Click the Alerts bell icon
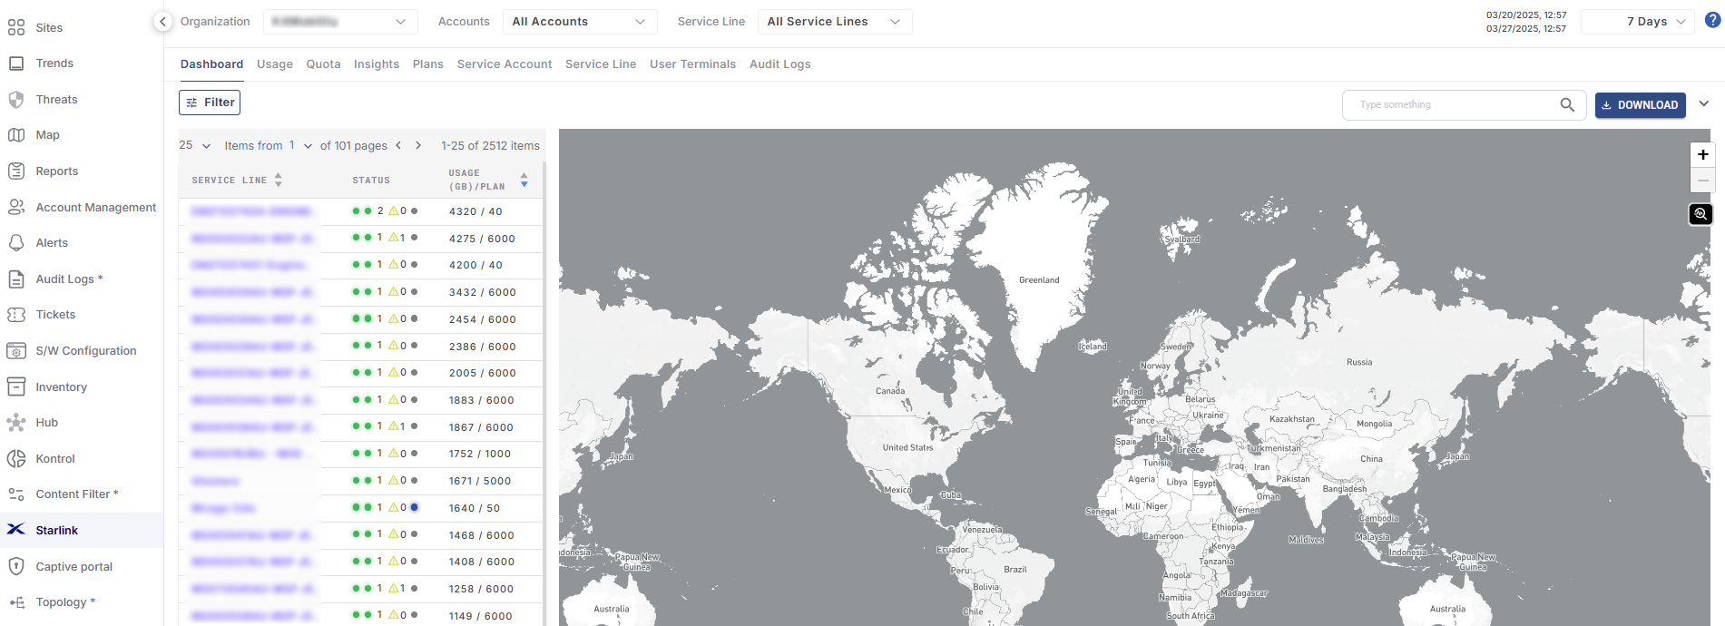1725x626 pixels. point(16,243)
